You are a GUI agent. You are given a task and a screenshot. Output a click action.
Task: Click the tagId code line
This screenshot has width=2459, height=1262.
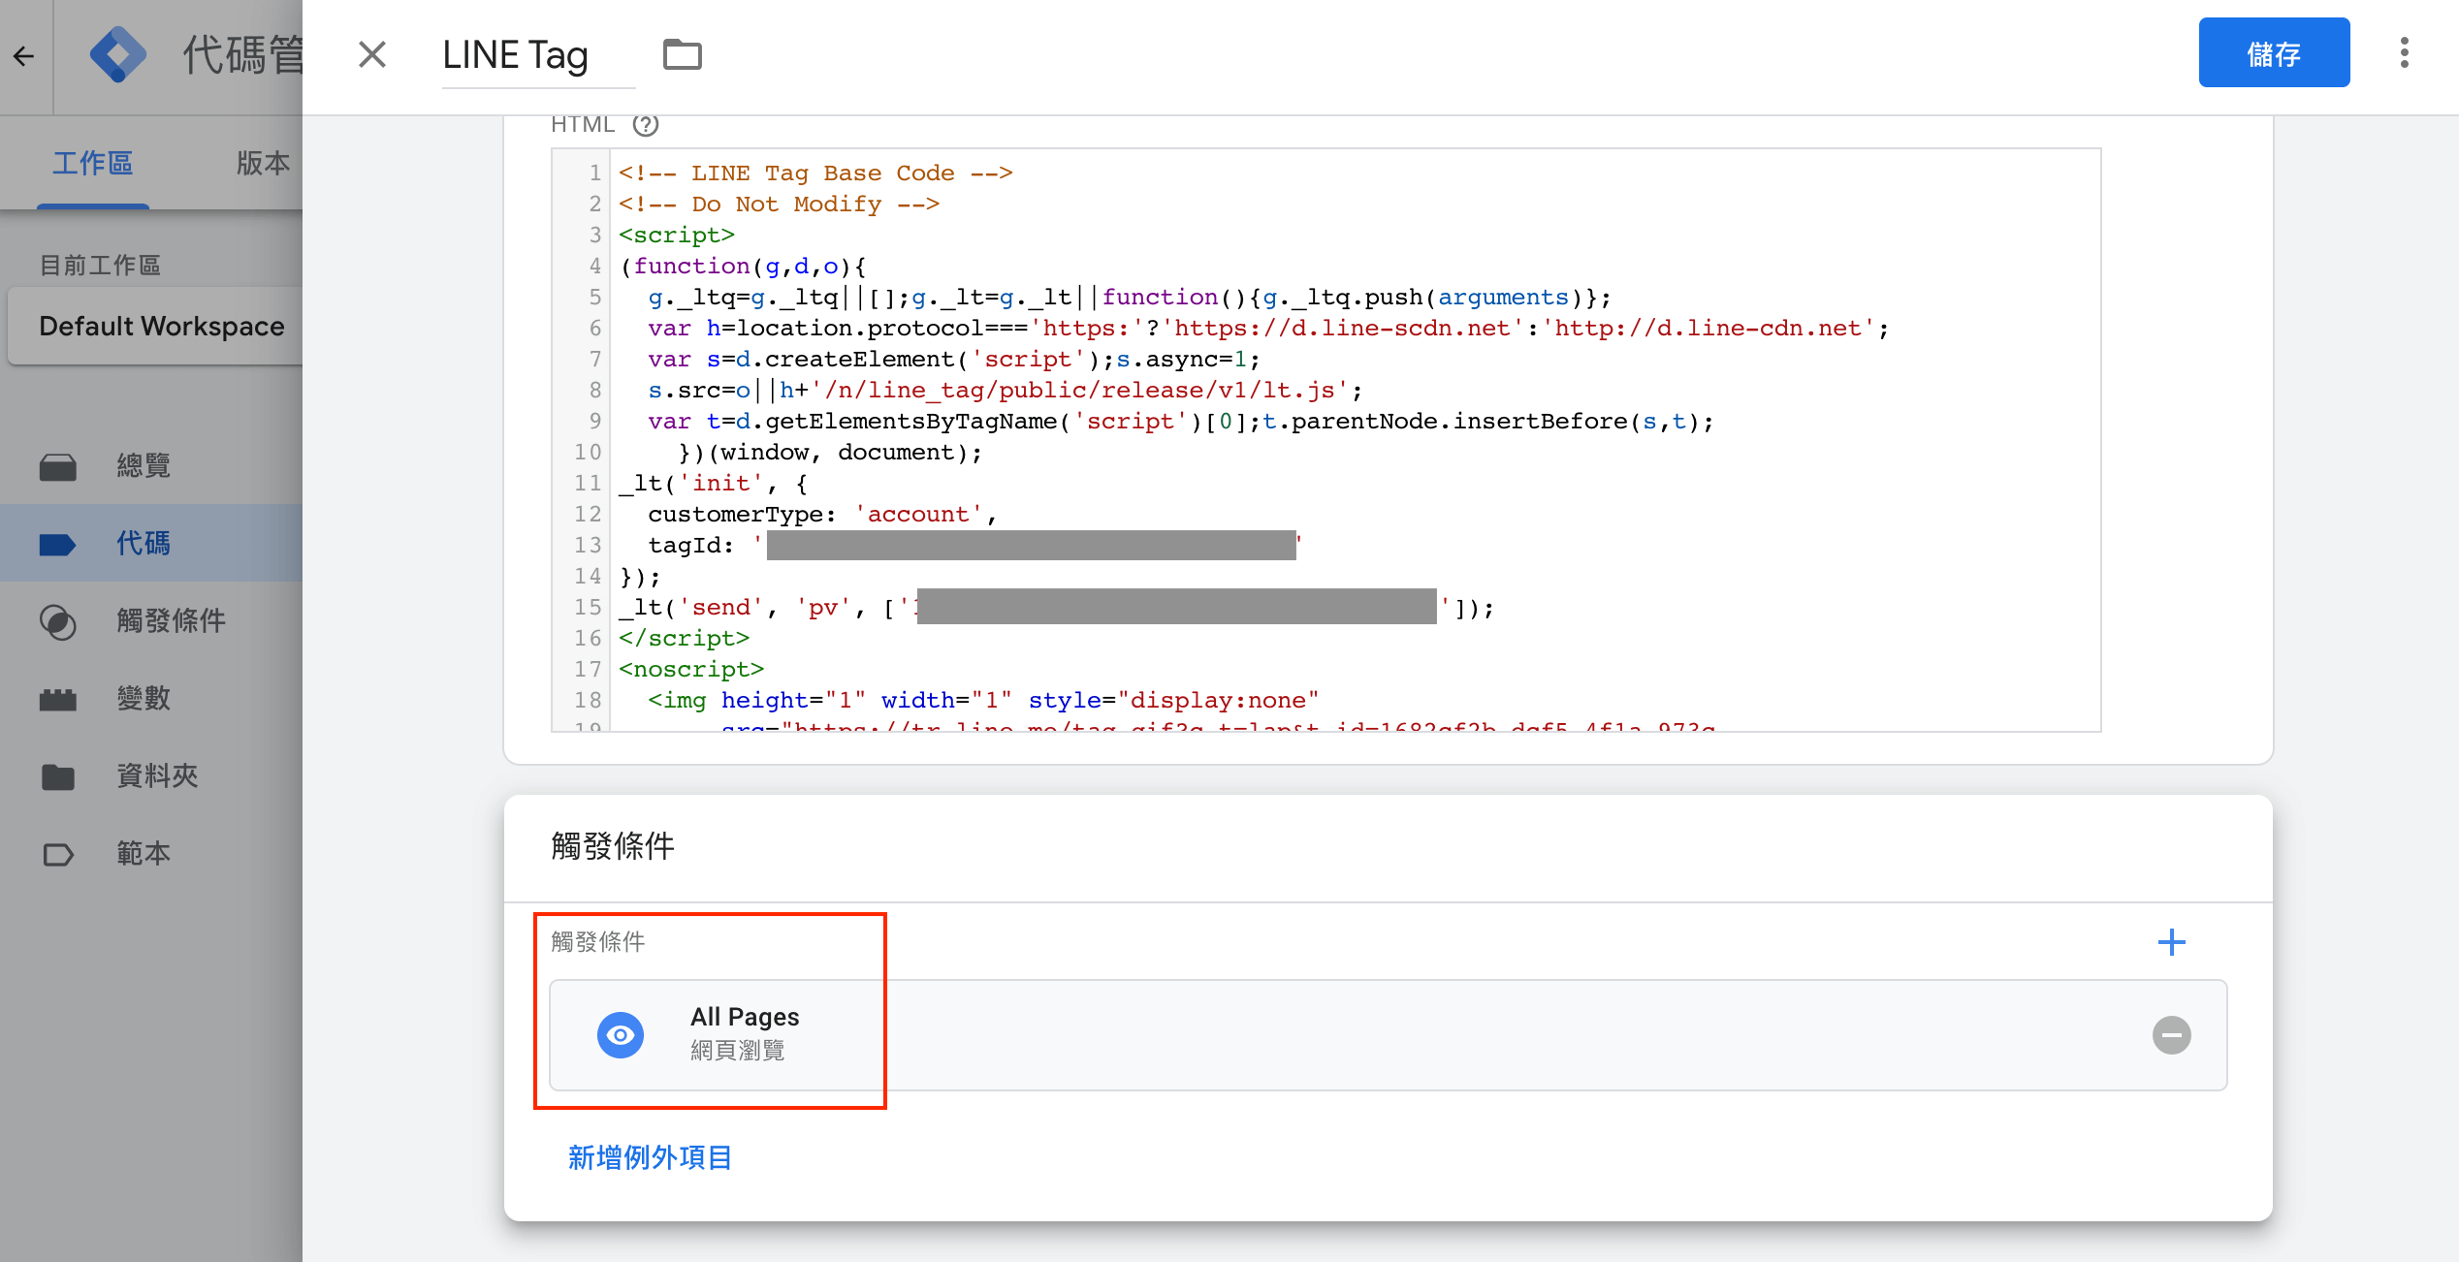[974, 546]
